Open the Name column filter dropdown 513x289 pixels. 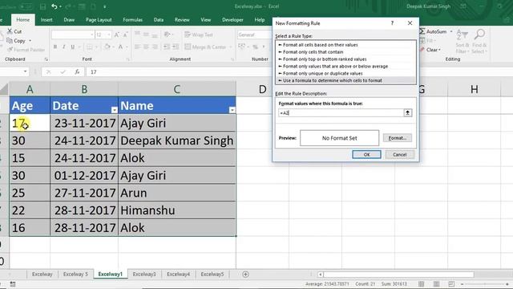232,110
